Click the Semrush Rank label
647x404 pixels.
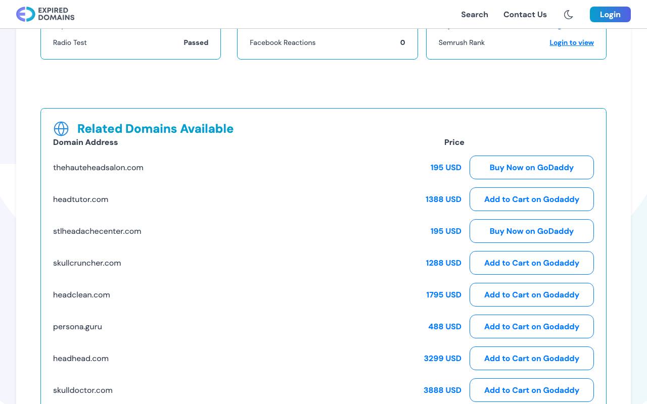[461, 42]
